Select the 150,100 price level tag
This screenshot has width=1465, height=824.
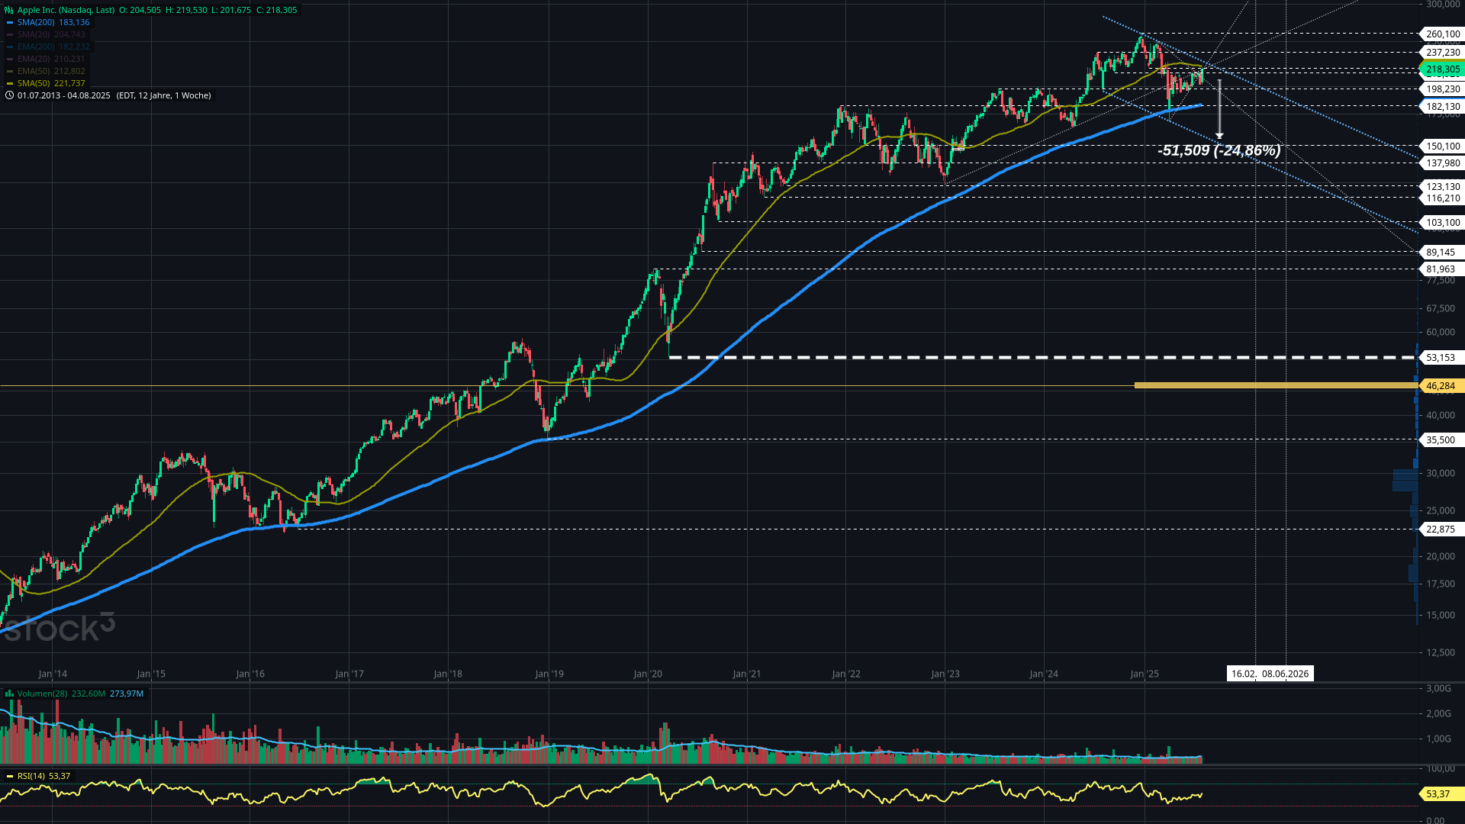pyautogui.click(x=1441, y=146)
